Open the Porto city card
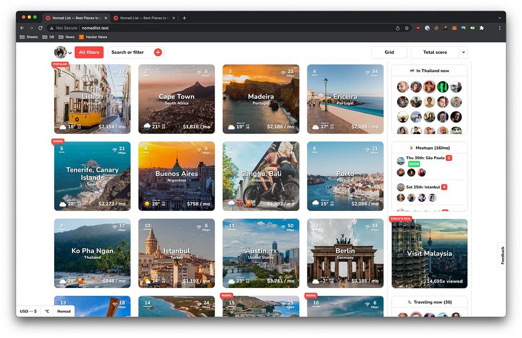 (x=345, y=176)
